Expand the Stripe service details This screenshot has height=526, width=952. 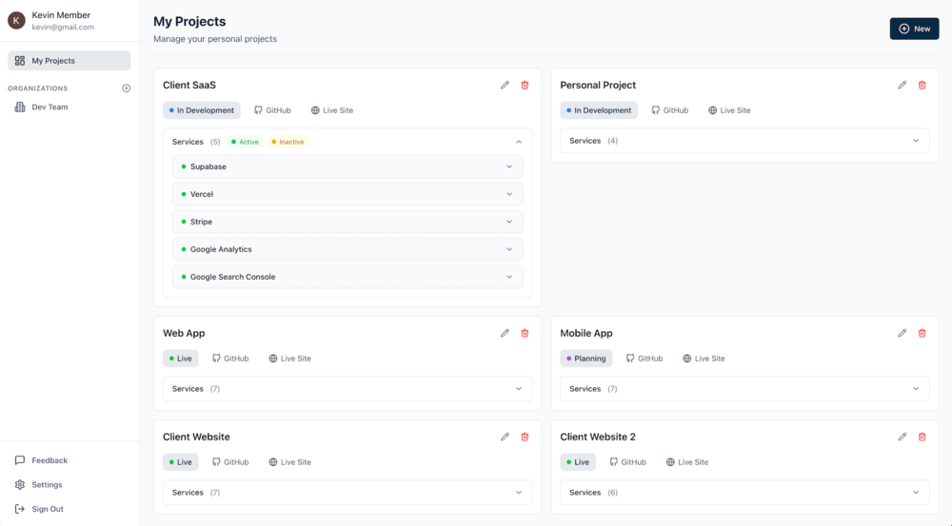click(509, 223)
